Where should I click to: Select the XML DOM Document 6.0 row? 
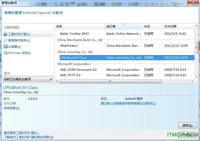(78, 70)
